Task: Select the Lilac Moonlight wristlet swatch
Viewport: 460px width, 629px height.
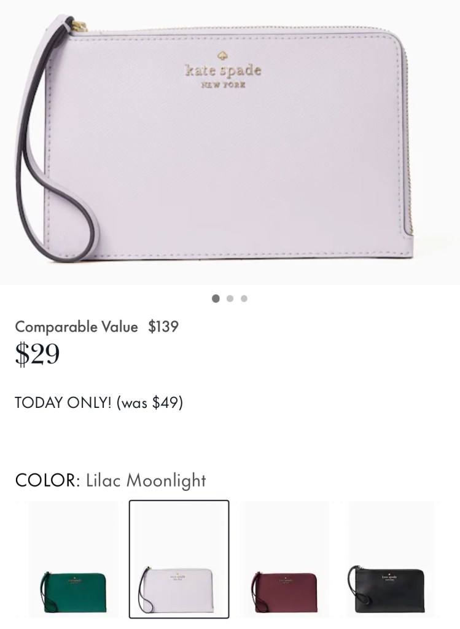Action: (179, 559)
